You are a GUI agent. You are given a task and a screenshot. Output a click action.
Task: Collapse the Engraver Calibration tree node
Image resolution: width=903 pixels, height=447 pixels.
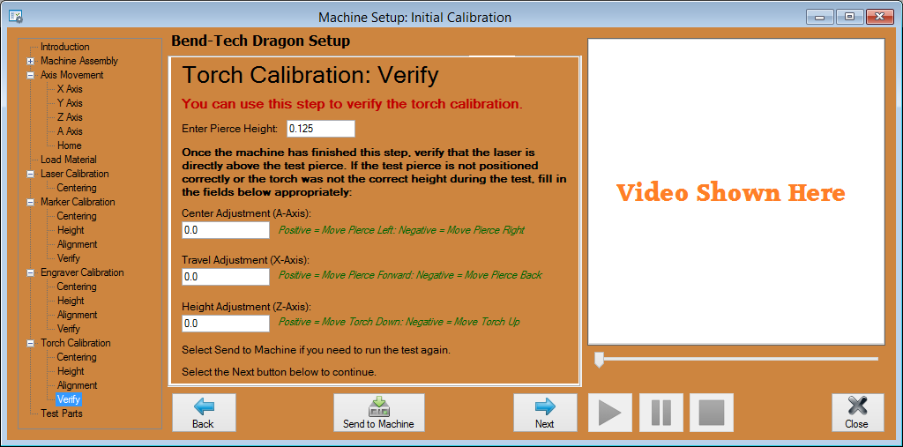point(30,273)
